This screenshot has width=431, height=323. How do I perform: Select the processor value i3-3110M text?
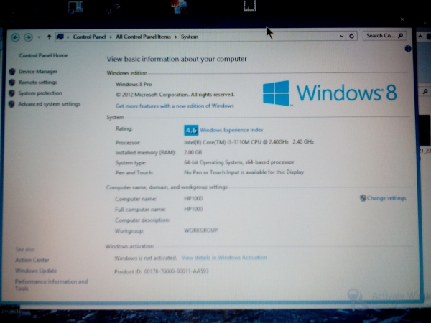coord(249,142)
